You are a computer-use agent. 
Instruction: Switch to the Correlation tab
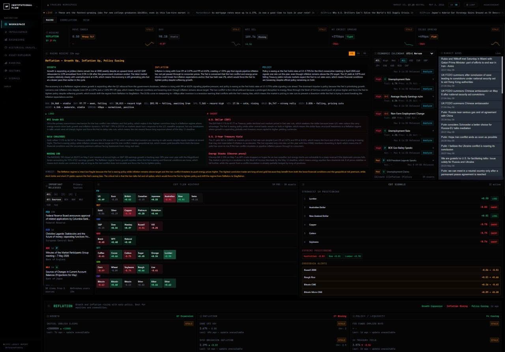68,19
